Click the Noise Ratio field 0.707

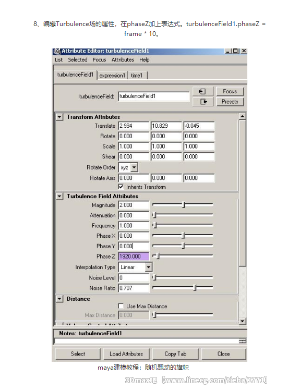pos(134,288)
